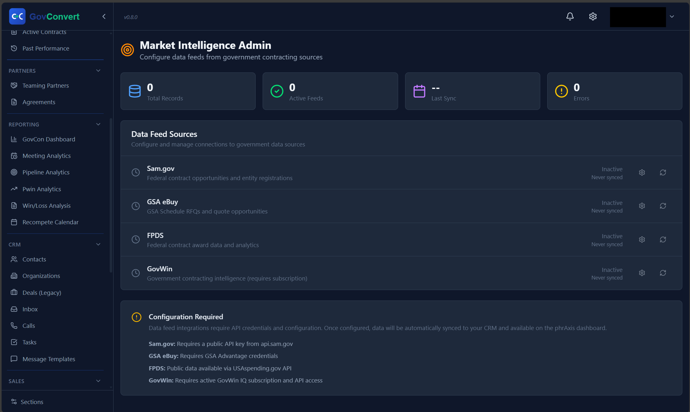690x412 pixels.
Task: Click the GovConvert logo icon
Action: point(17,17)
